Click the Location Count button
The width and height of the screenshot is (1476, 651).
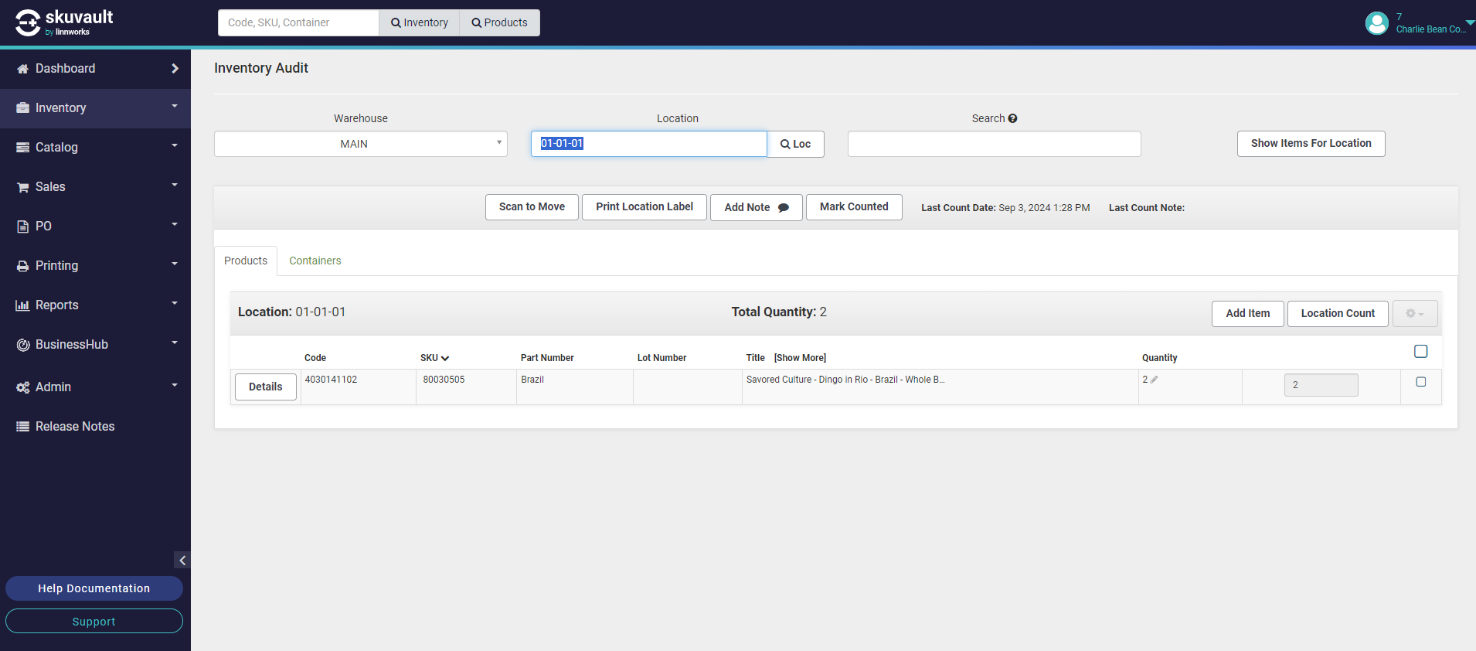pyautogui.click(x=1338, y=314)
